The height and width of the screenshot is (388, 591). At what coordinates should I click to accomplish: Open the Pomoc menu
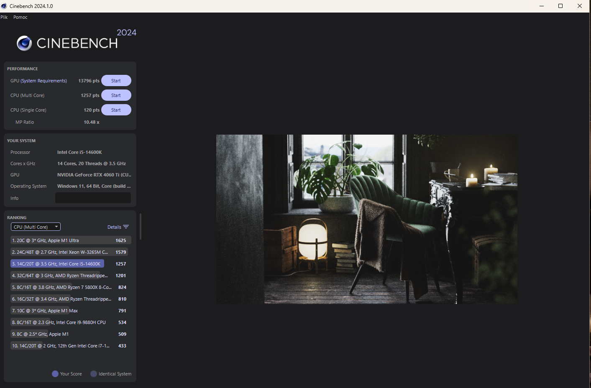coord(20,17)
